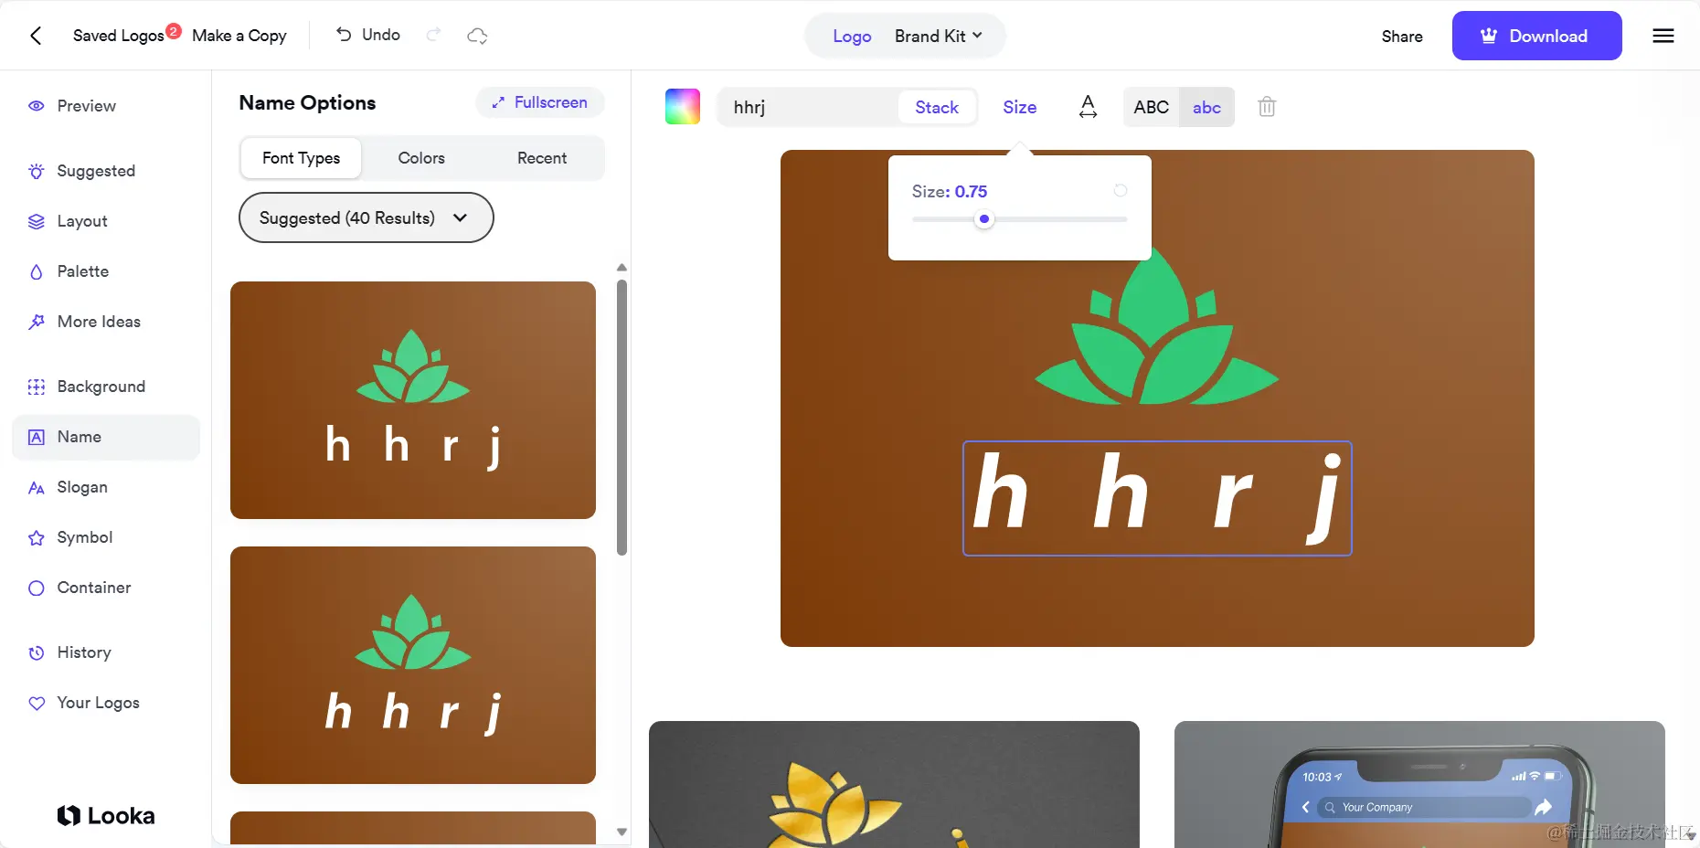Click the hhrj name input field
The image size is (1700, 848).
click(809, 107)
